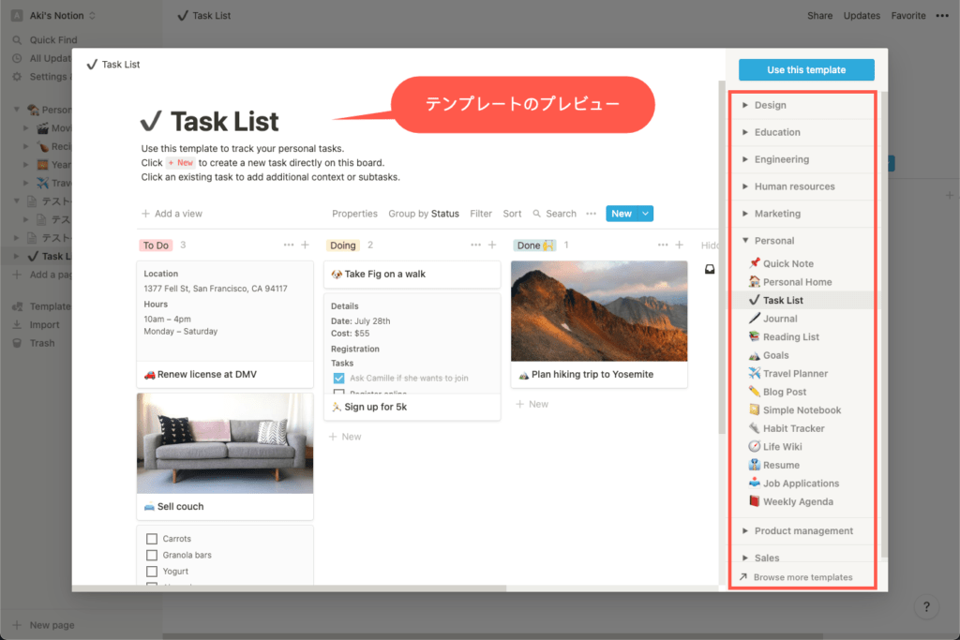Open the Job Applications template
Viewport: 960px width, 640px height.
pyautogui.click(x=801, y=484)
